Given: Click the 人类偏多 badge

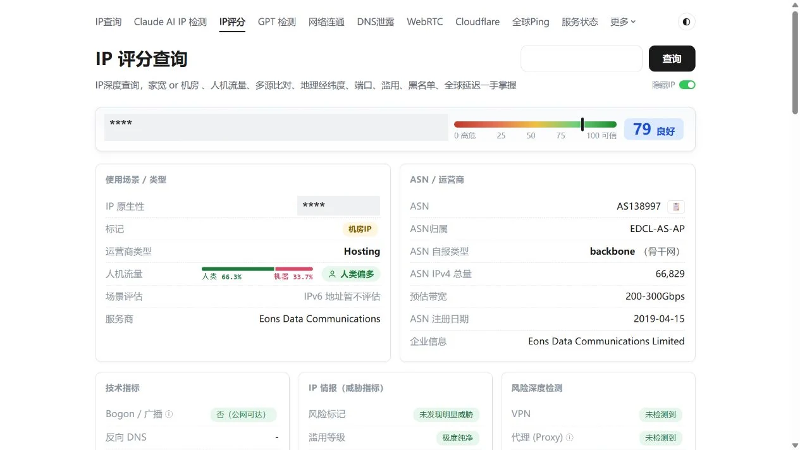Looking at the screenshot, I should click(351, 274).
